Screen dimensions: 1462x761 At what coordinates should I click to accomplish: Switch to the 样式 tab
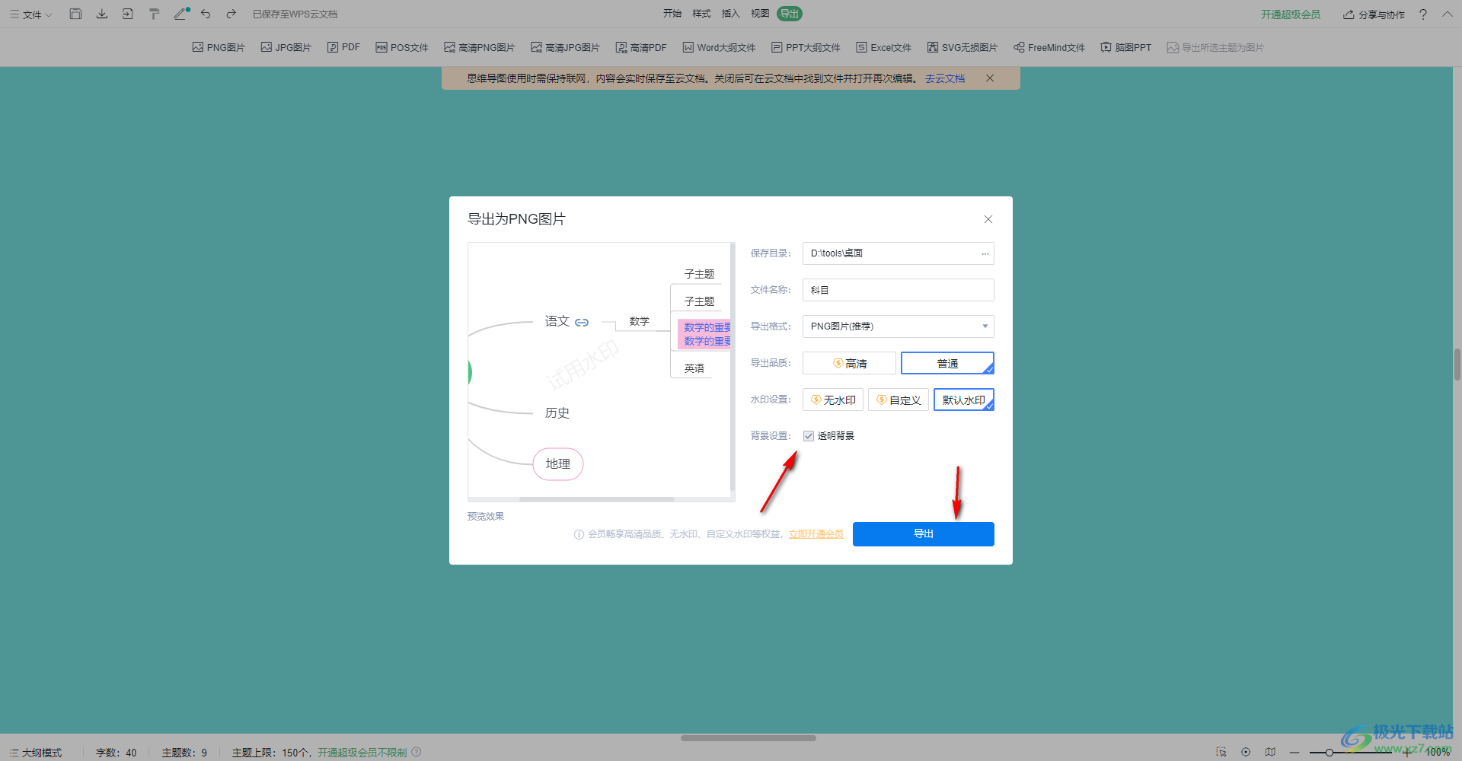701,14
